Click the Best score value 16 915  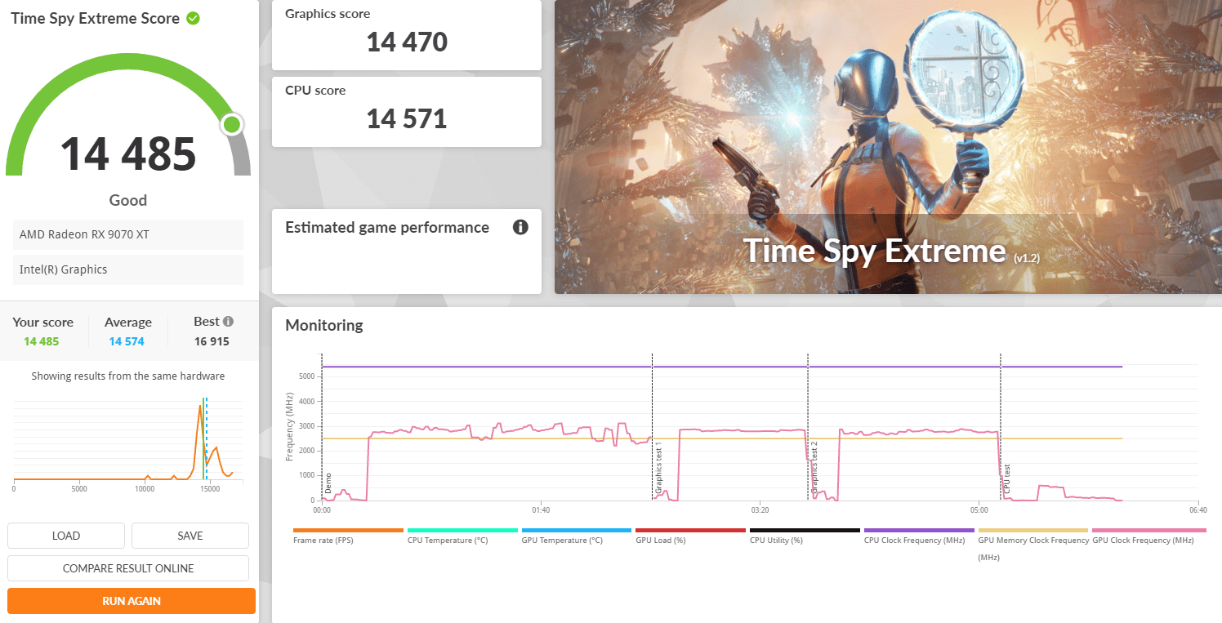[212, 341]
